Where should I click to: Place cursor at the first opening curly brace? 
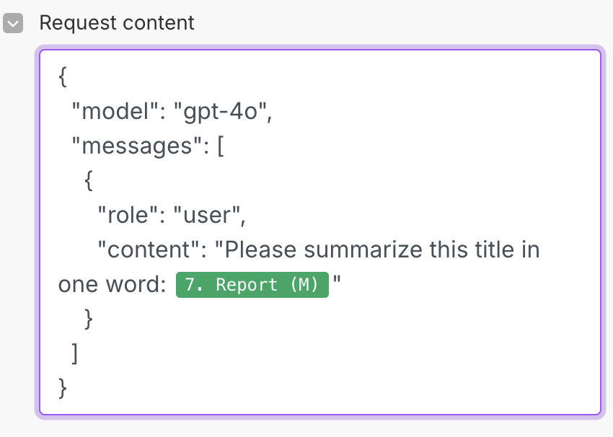point(62,78)
